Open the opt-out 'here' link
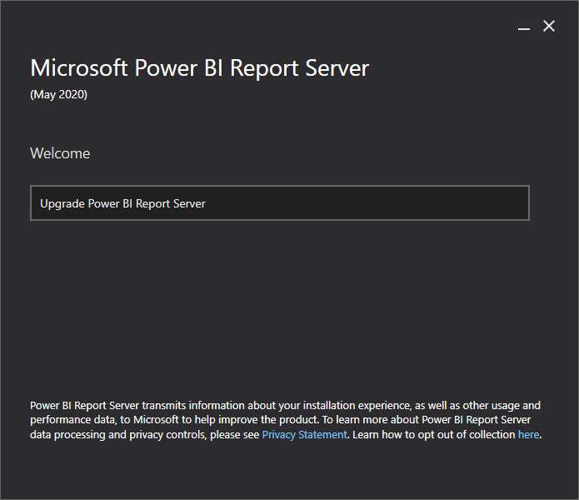 (x=528, y=435)
